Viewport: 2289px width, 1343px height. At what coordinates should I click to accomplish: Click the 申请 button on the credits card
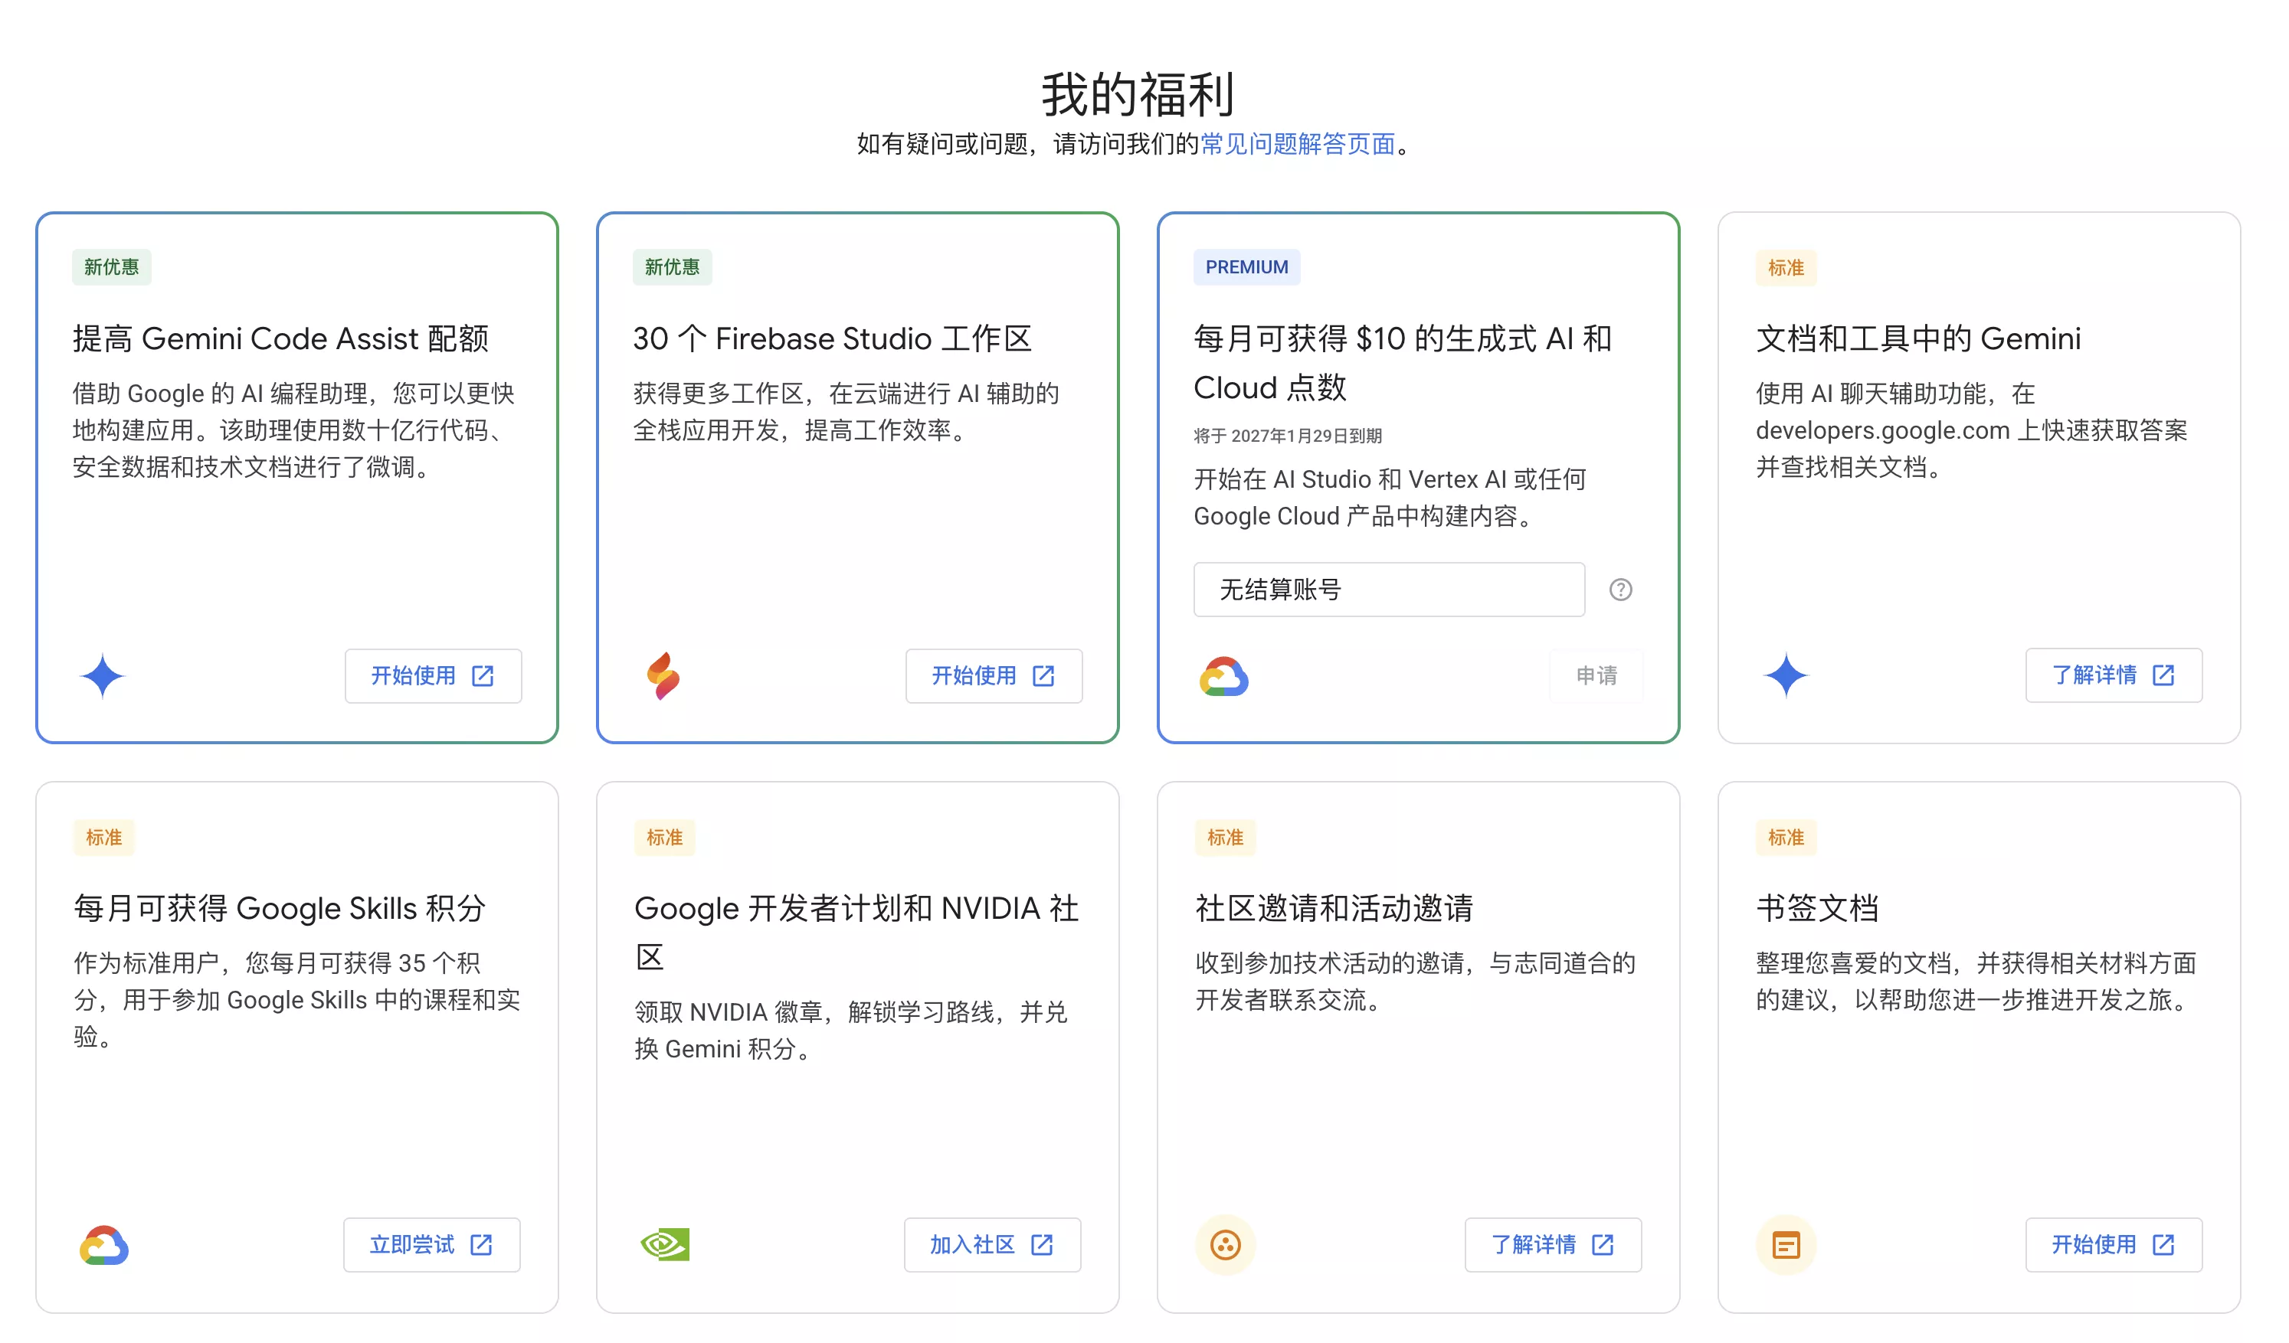(x=1596, y=675)
